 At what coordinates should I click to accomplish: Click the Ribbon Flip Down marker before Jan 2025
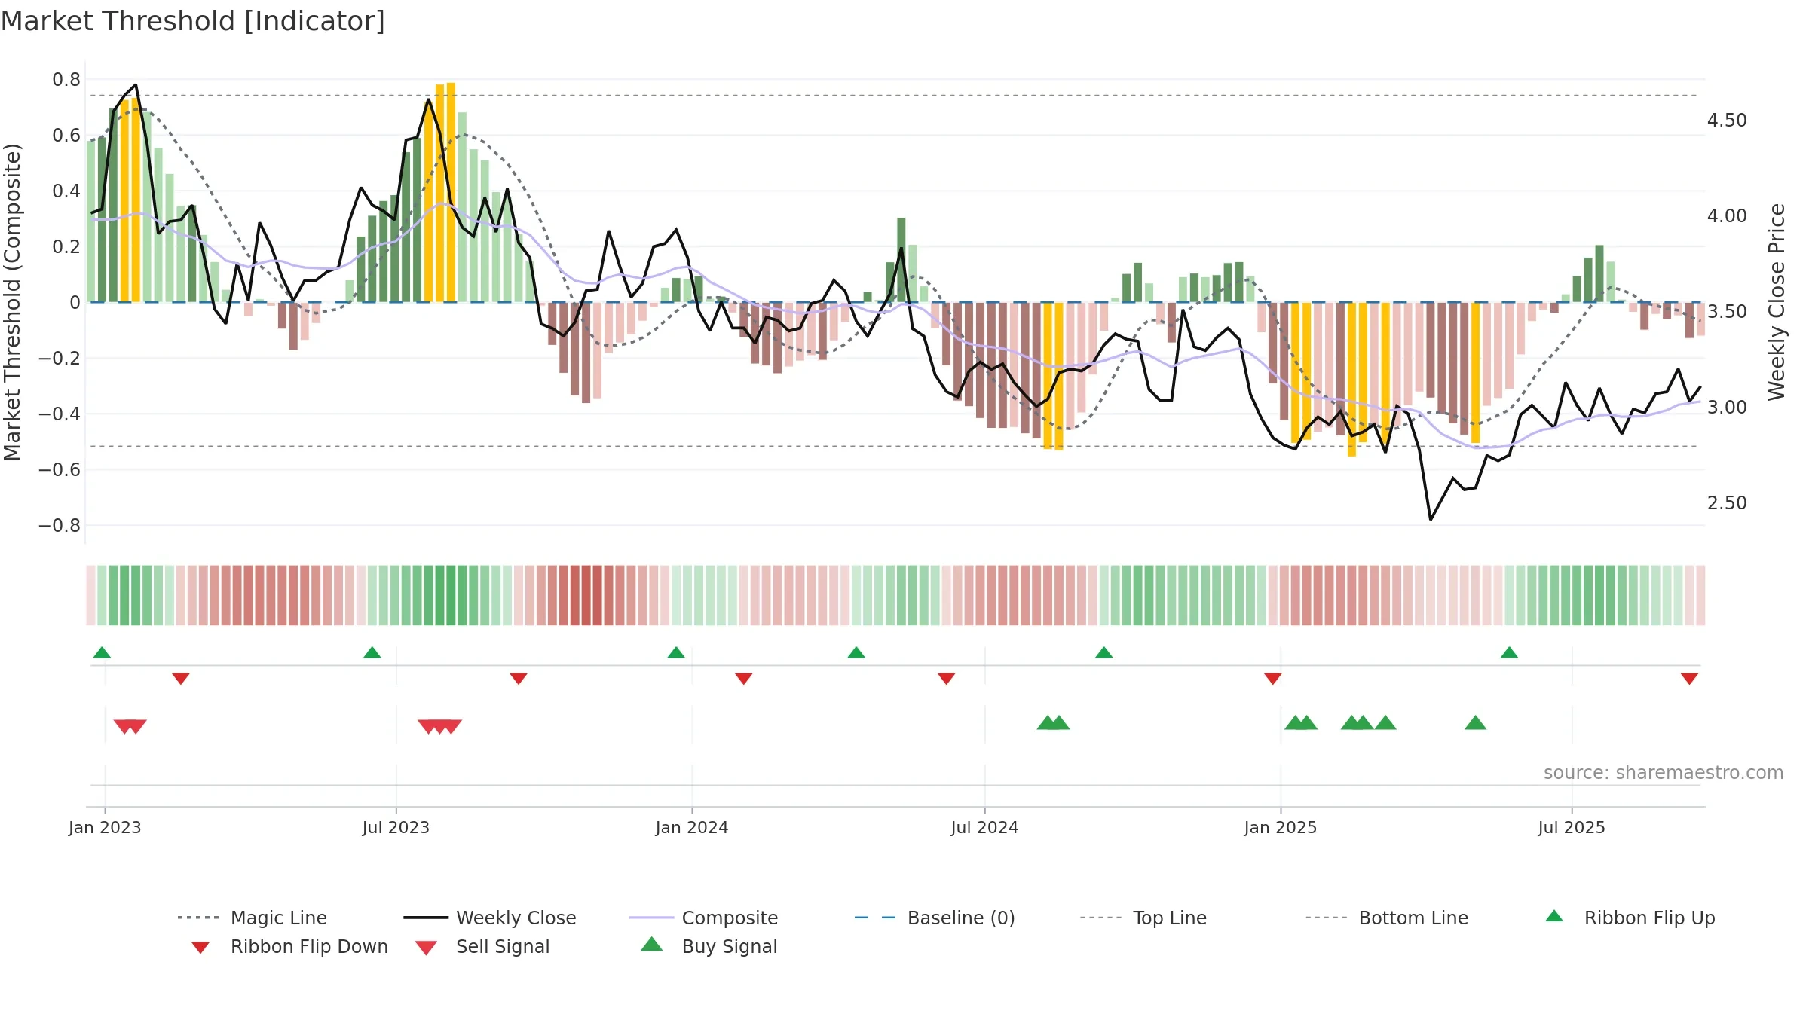[1273, 679]
